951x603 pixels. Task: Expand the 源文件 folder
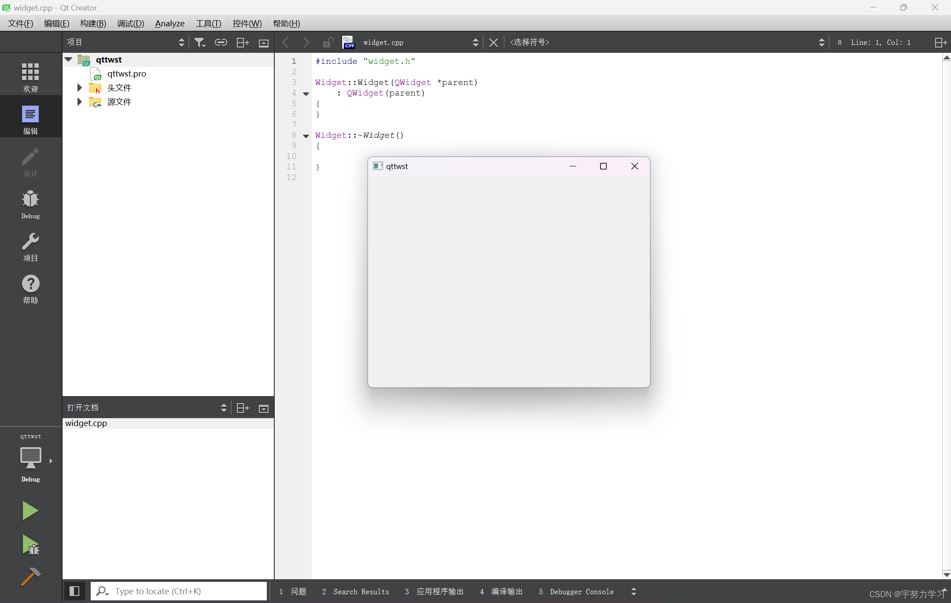pyautogui.click(x=79, y=102)
